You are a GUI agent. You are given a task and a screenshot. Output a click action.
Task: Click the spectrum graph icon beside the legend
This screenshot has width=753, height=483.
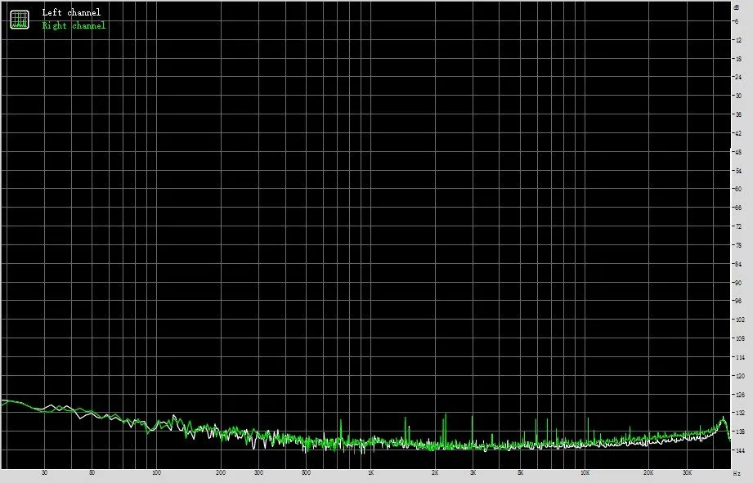(20, 19)
